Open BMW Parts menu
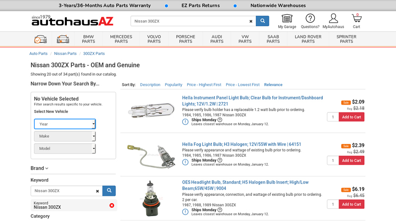Image resolution: width=396 pixels, height=222 pixels. pyautogui.click(x=89, y=39)
